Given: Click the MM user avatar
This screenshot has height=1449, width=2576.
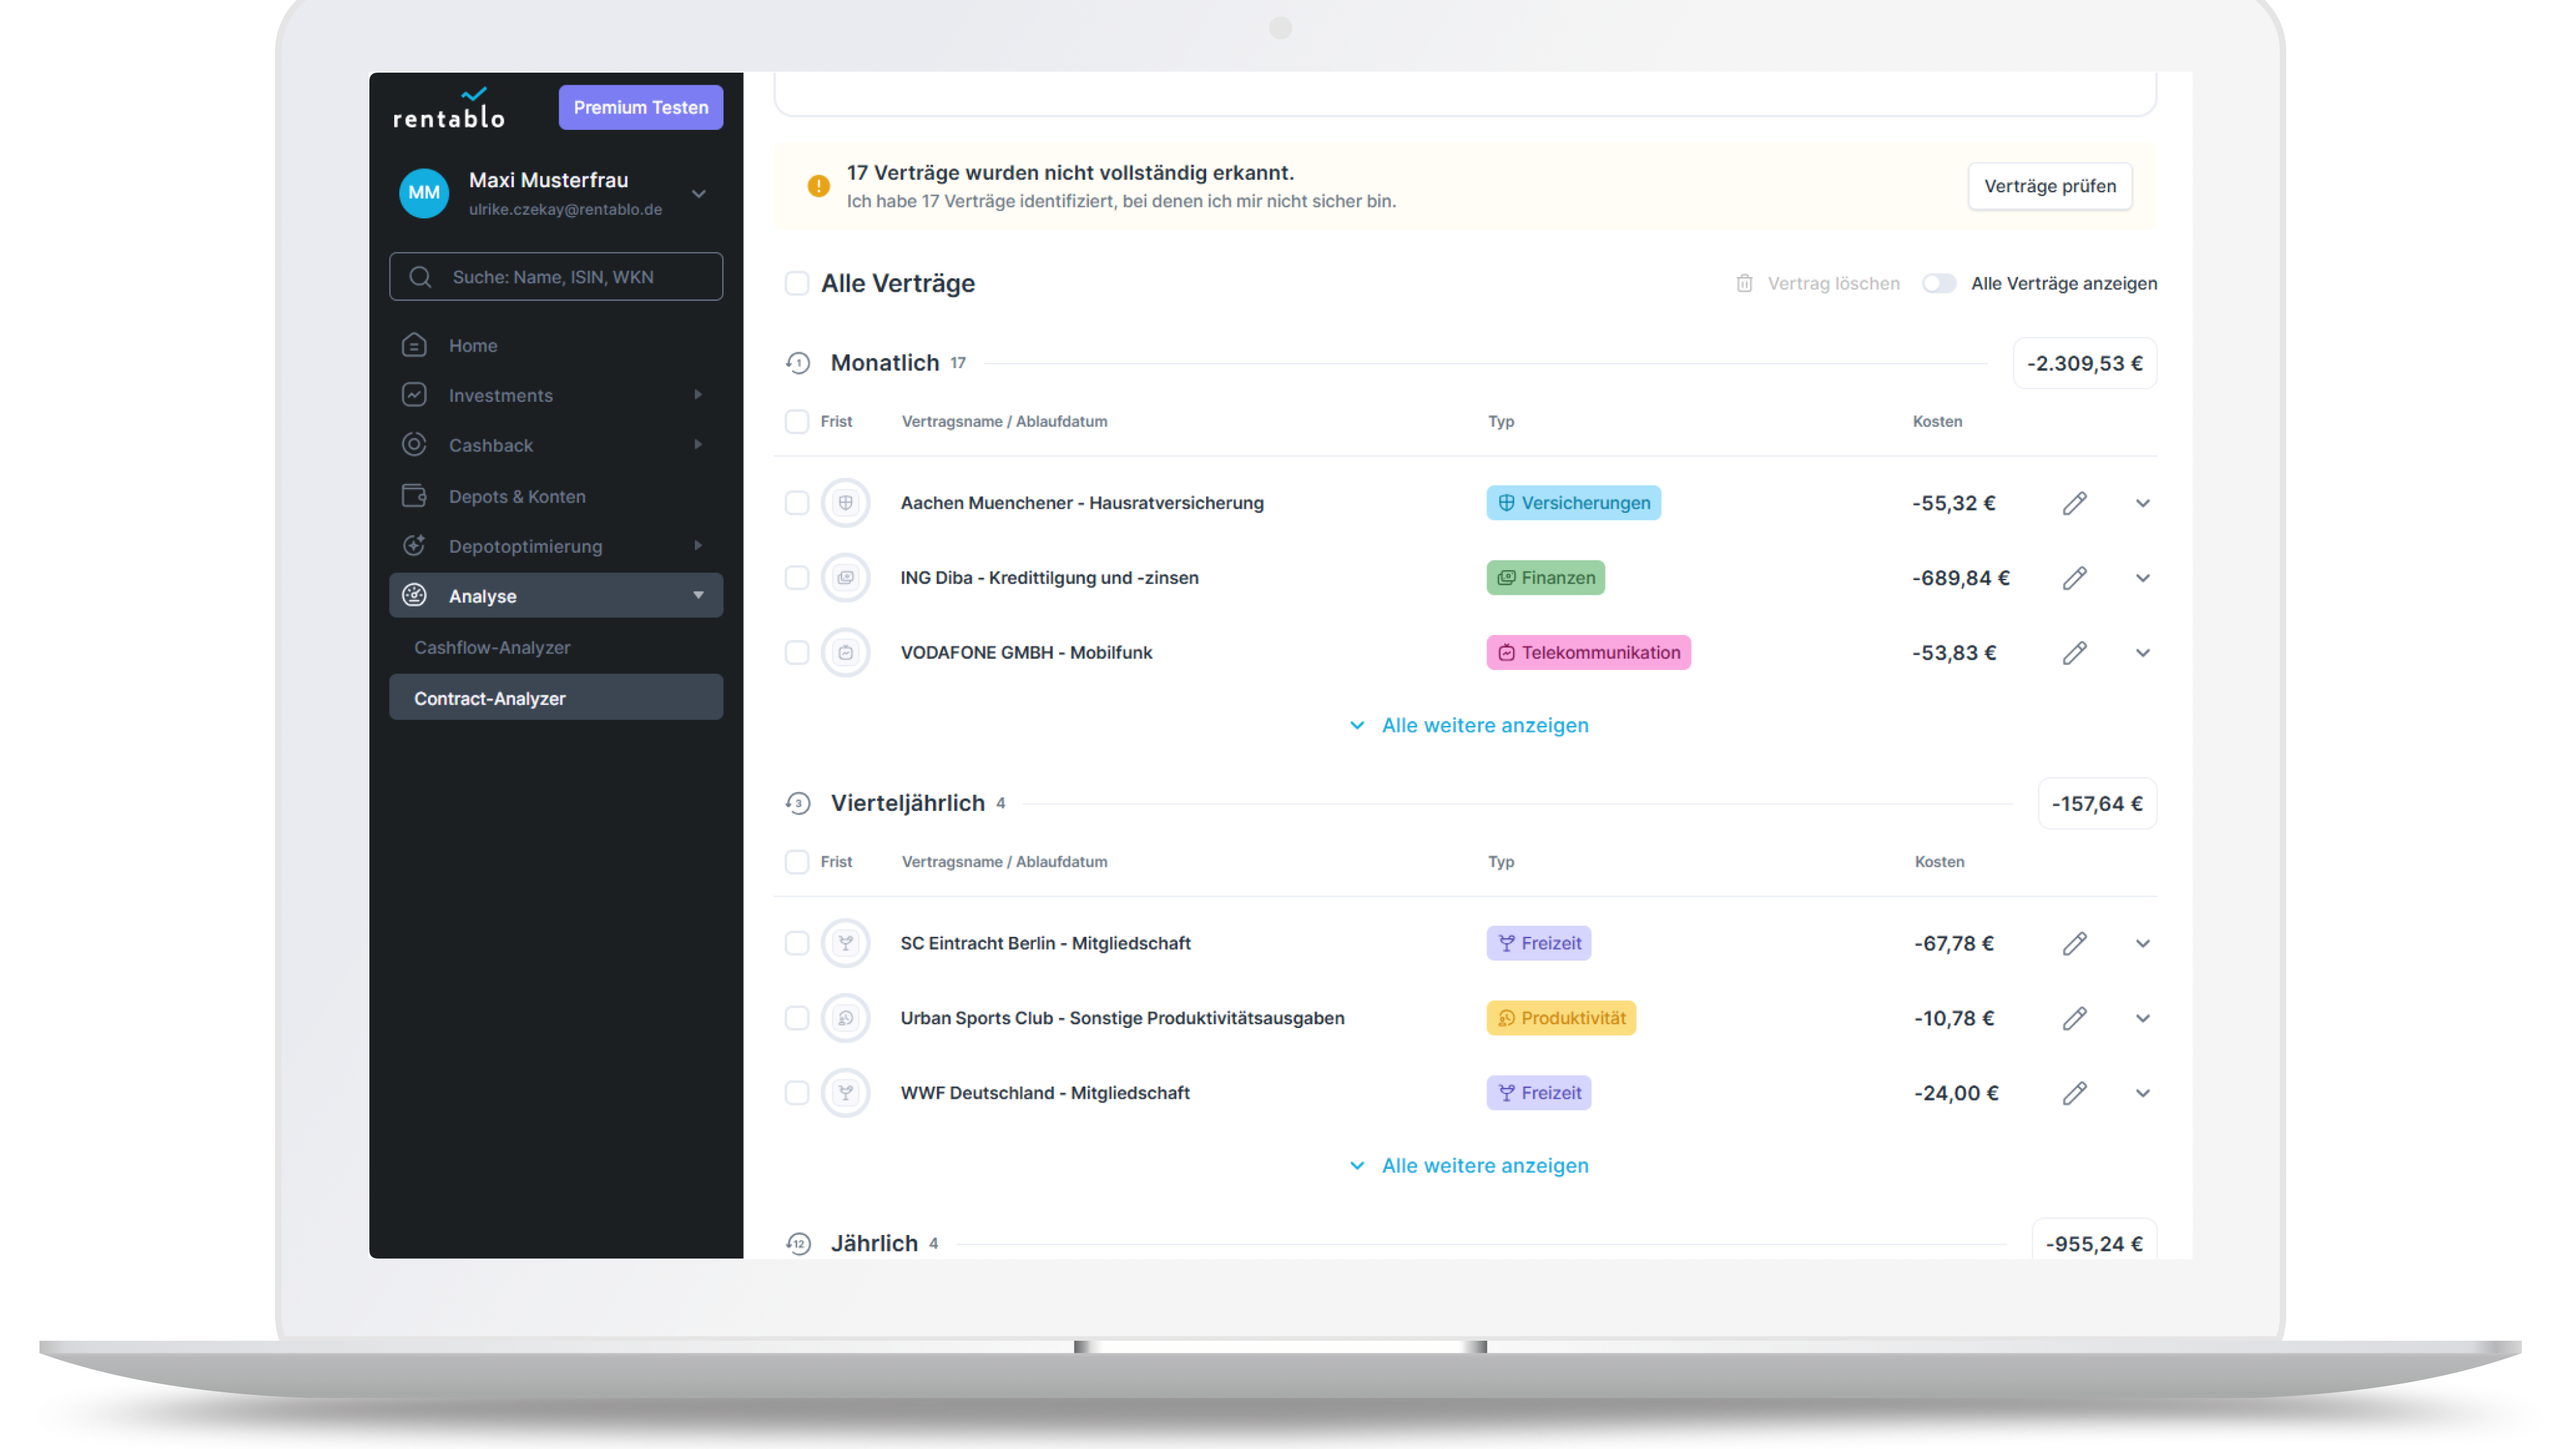Looking at the screenshot, I should point(424,193).
